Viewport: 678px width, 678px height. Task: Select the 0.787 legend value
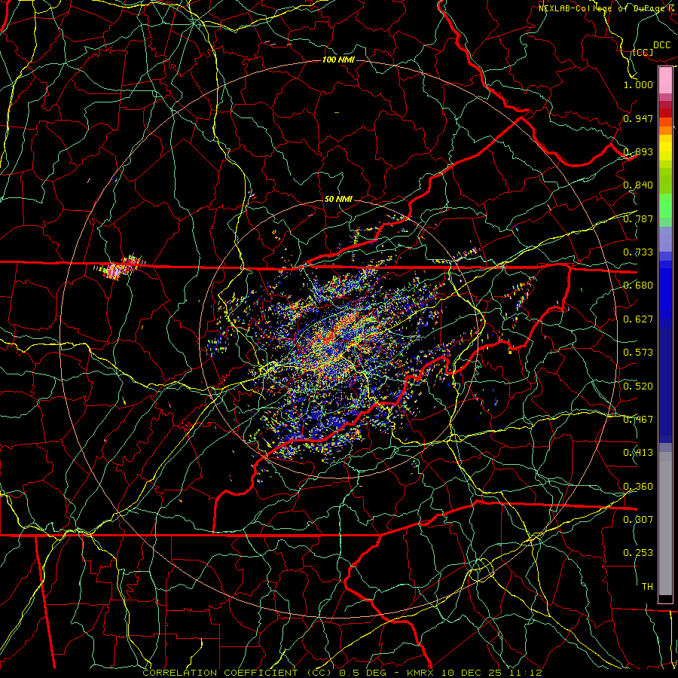[638, 218]
